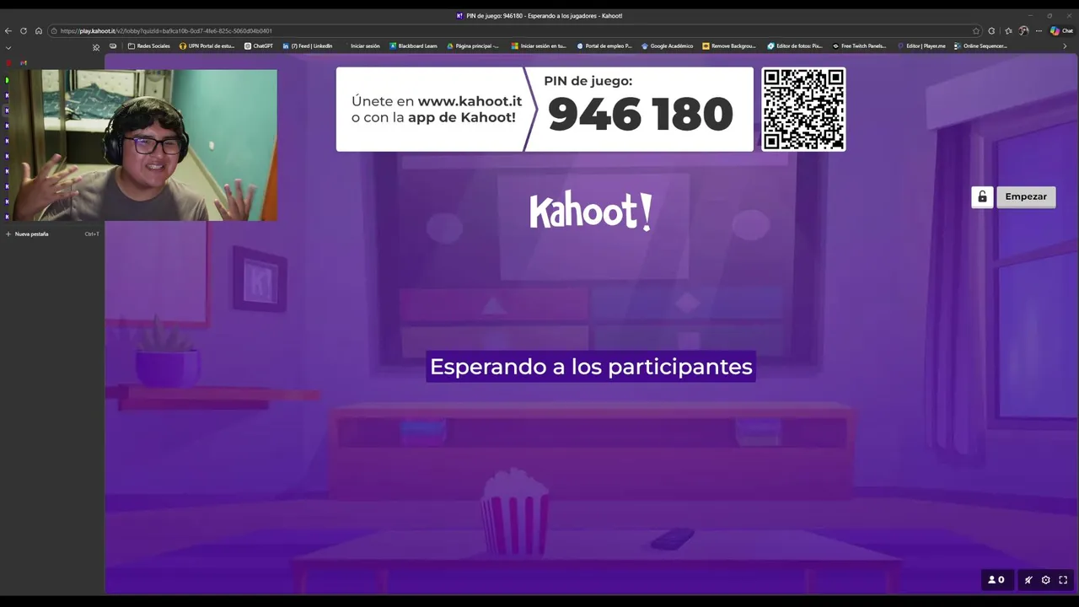Click the www.kahoot.it join text
Viewport: 1079px width, 607px height.
[470, 101]
